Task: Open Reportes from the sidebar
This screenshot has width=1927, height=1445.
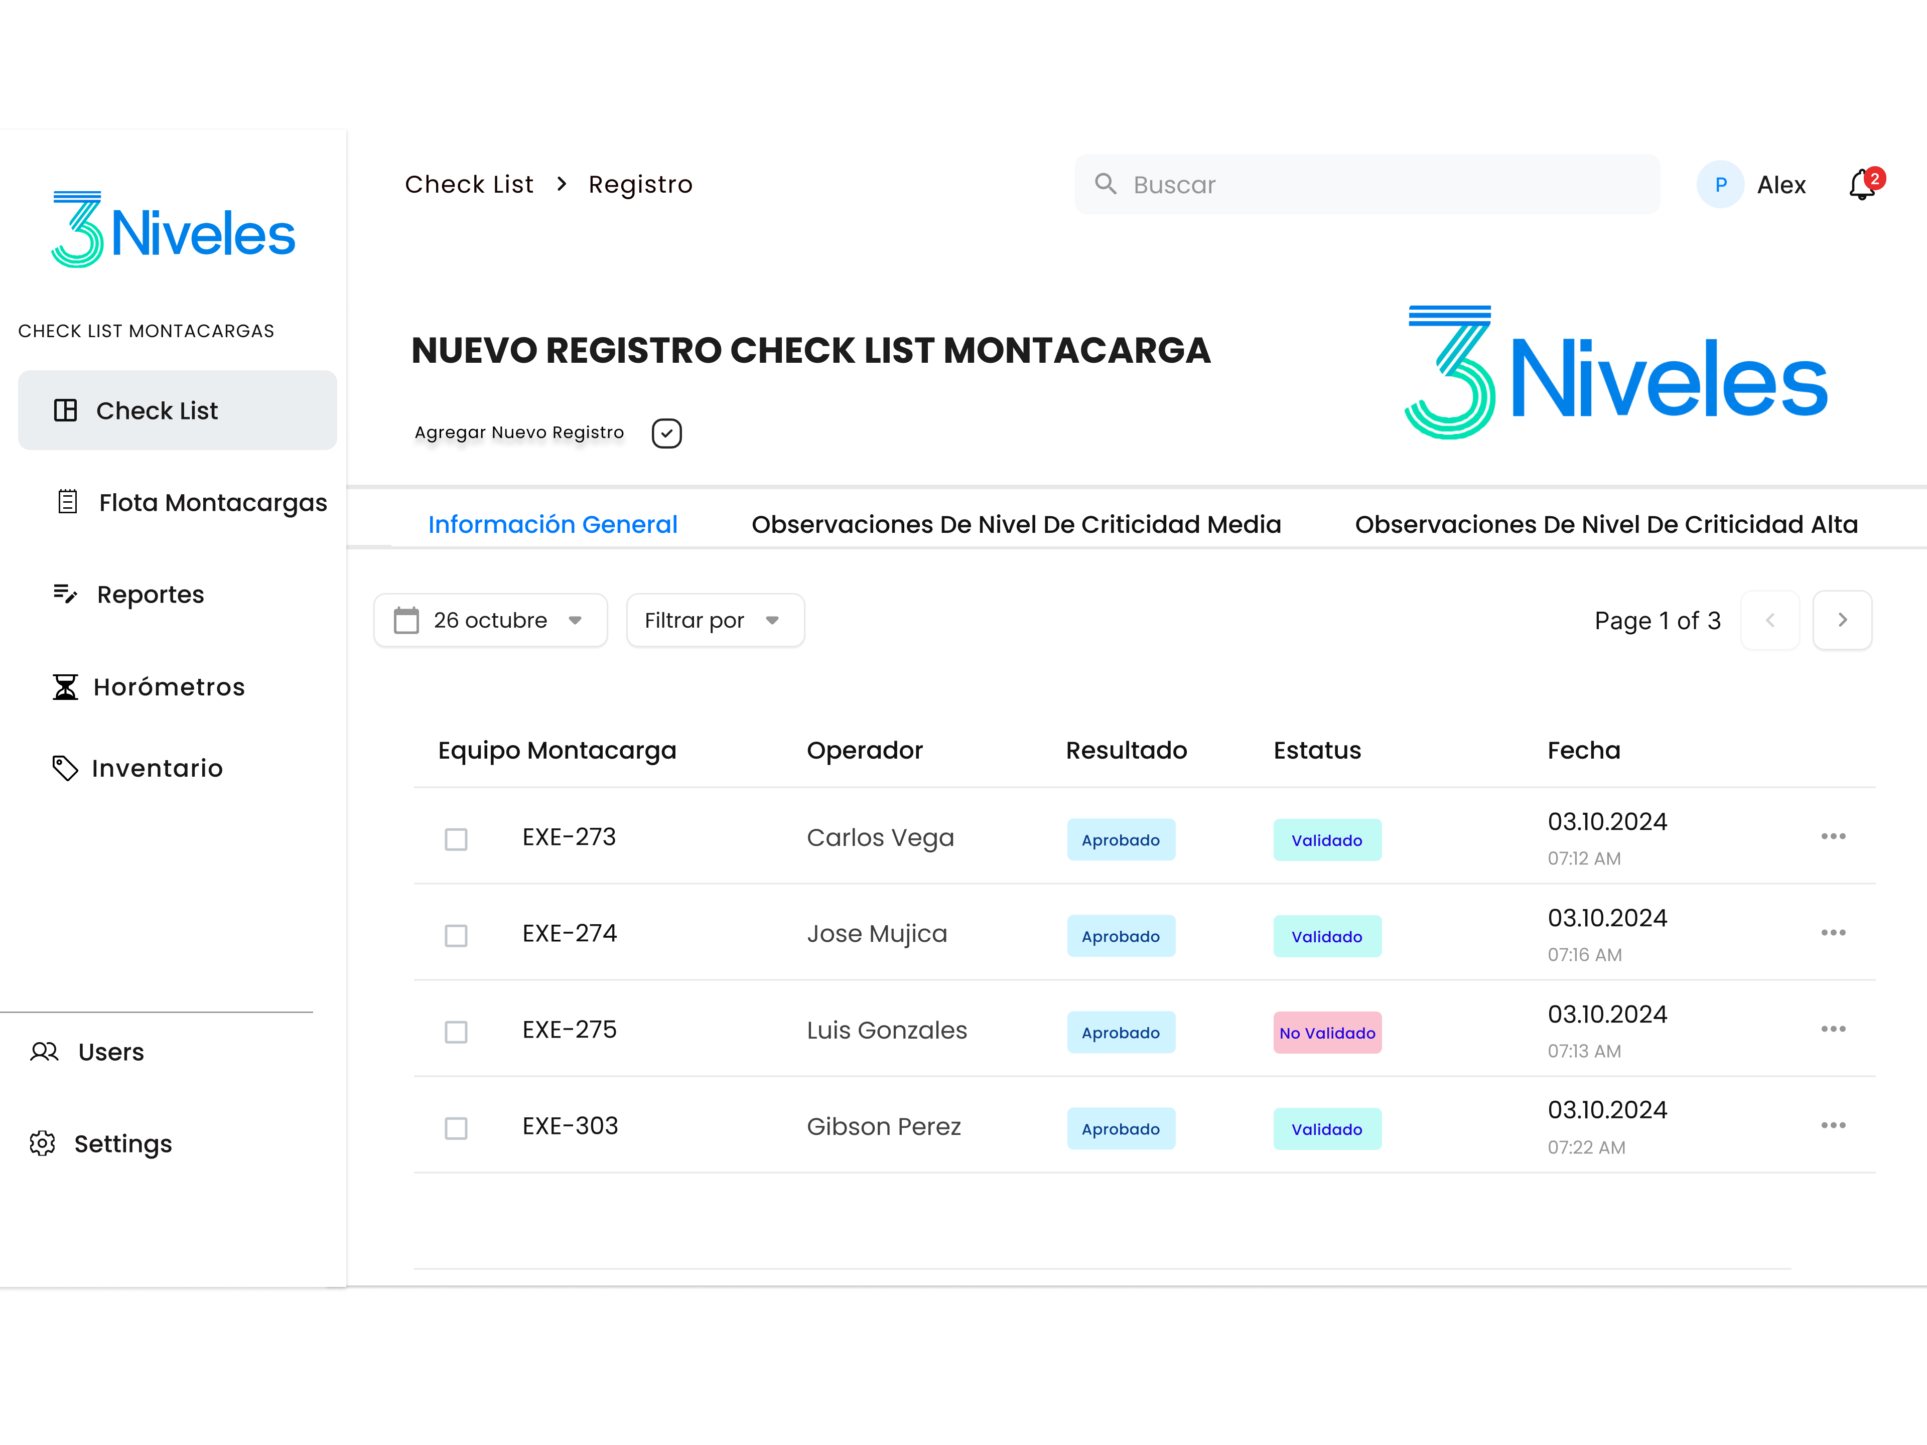Action: (x=150, y=594)
